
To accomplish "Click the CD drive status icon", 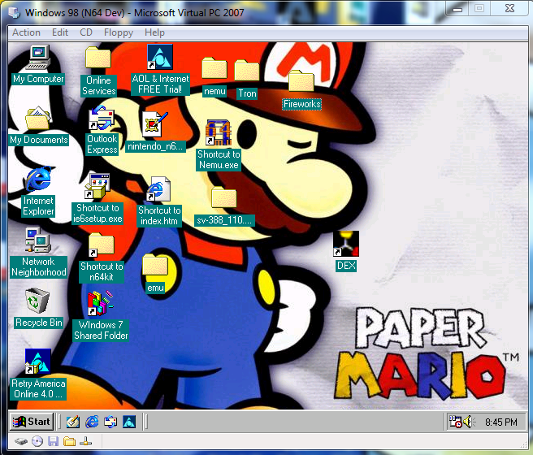I will pyautogui.click(x=37, y=441).
